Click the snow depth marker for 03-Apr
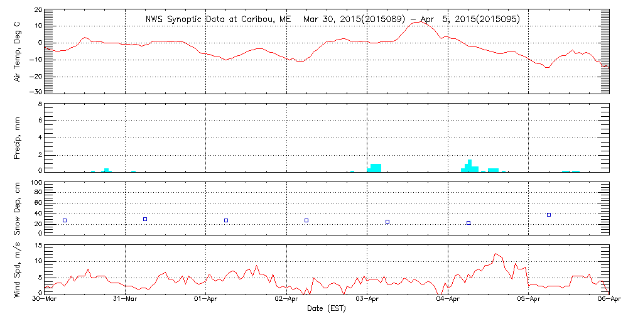Viewport: 628px width, 314px height. click(387, 222)
